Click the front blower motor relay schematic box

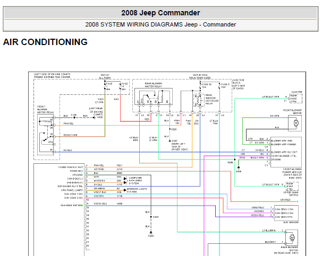click(x=45, y=135)
